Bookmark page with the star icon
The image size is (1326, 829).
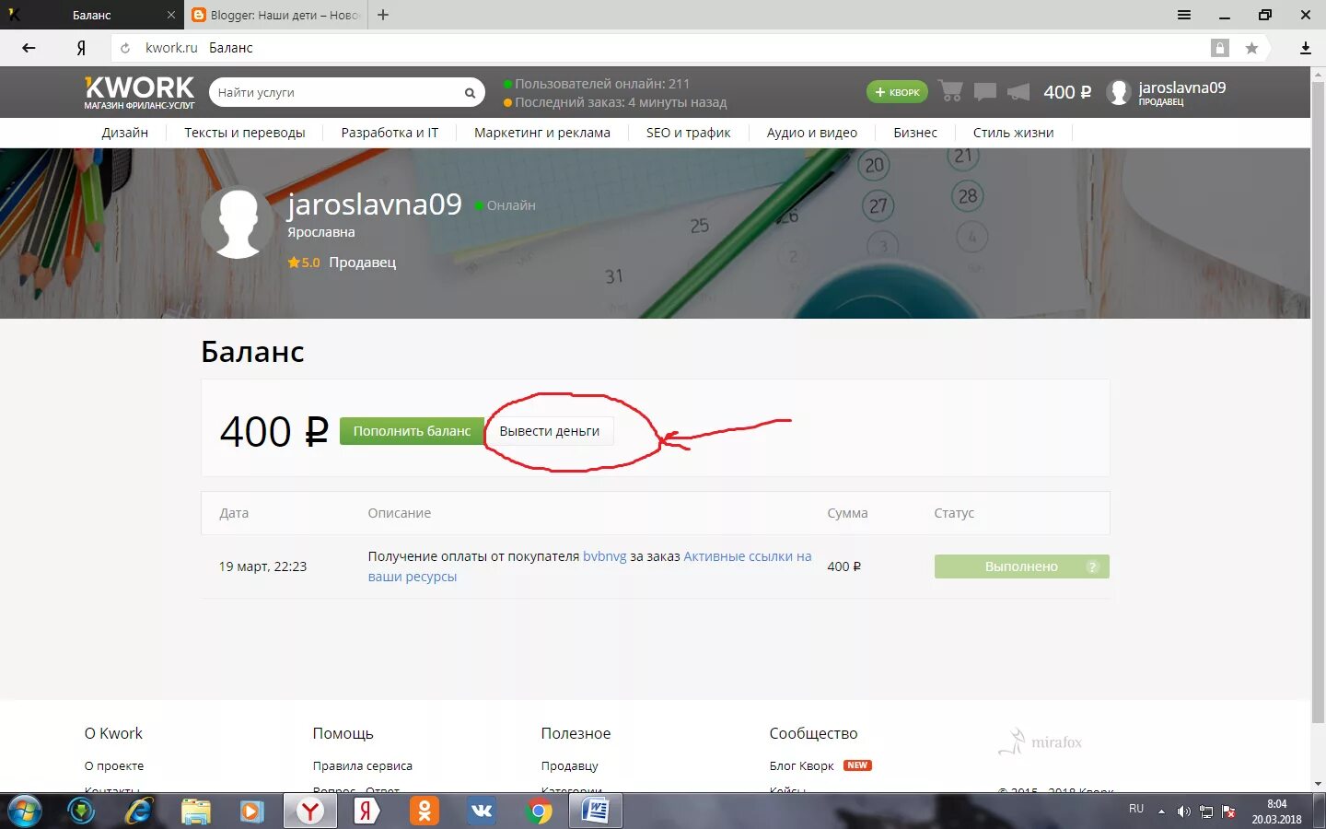point(1251,48)
